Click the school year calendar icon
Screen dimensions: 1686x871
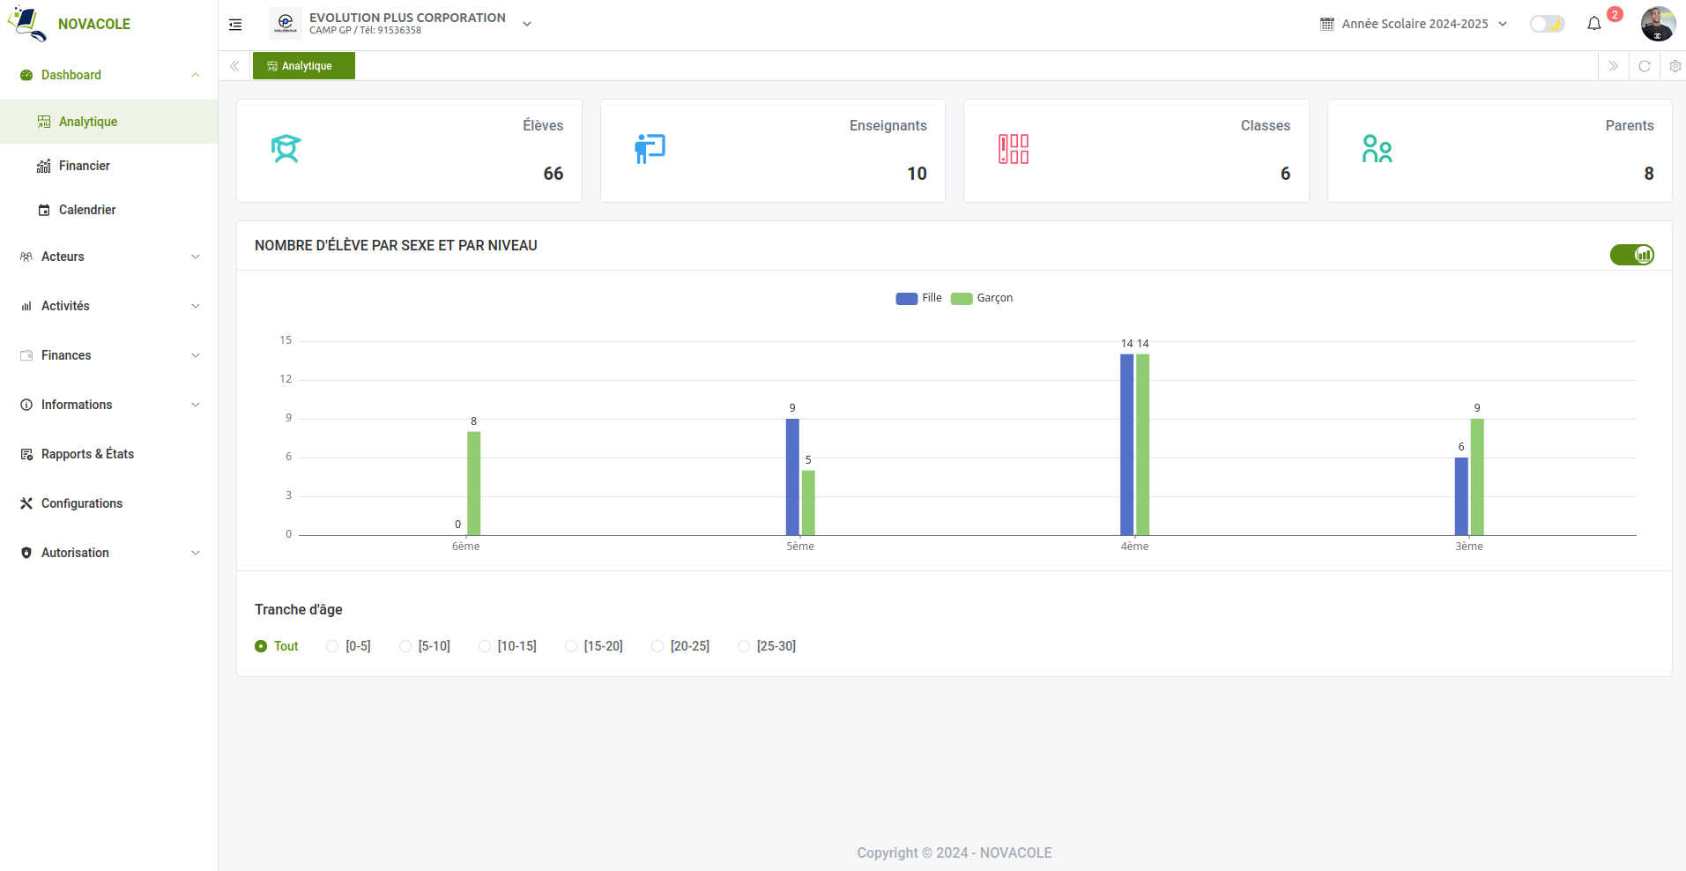click(1327, 24)
